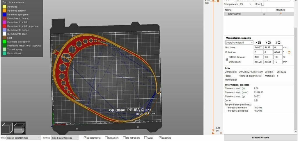Click the Dimensioni X field 165.28
The width and height of the screenshot is (298, 141).
[x=258, y=62]
